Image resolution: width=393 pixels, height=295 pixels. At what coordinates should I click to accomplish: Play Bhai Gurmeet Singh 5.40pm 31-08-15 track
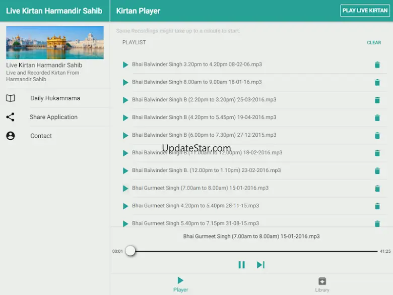[x=125, y=223]
